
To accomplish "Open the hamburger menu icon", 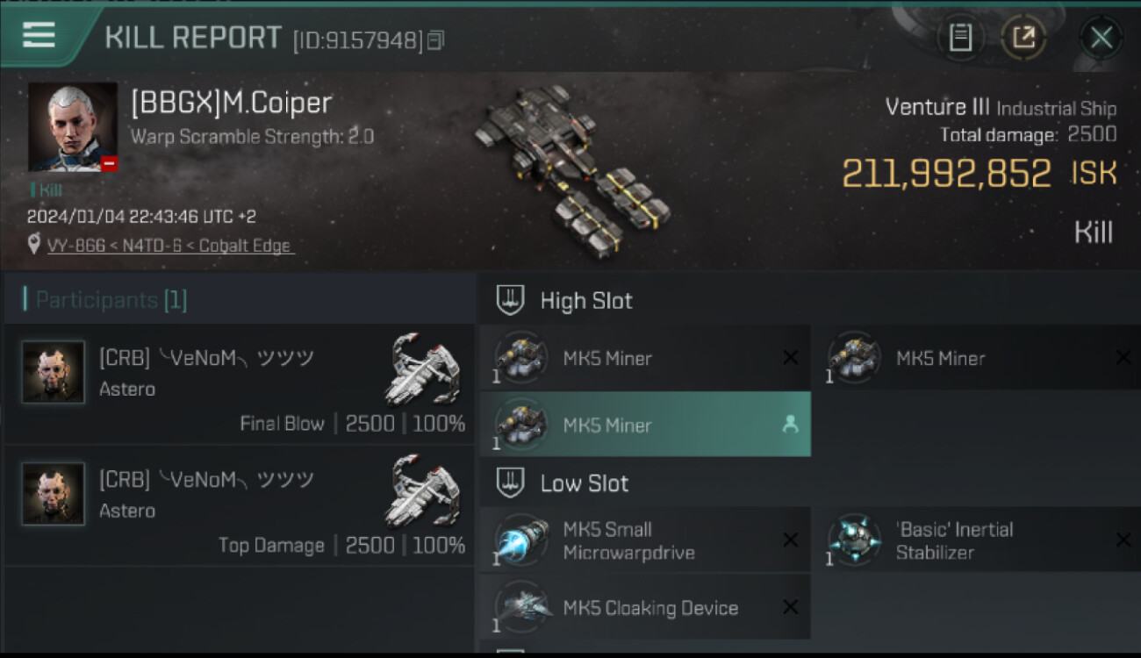I will click(39, 35).
